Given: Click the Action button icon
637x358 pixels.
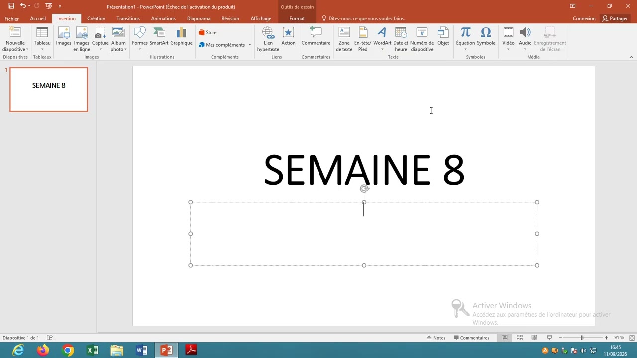Looking at the screenshot, I should pyautogui.click(x=288, y=36).
